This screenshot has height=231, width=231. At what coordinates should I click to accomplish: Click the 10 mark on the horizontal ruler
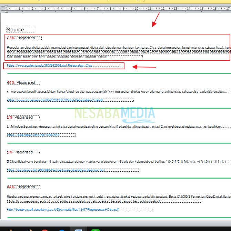point(137,8)
